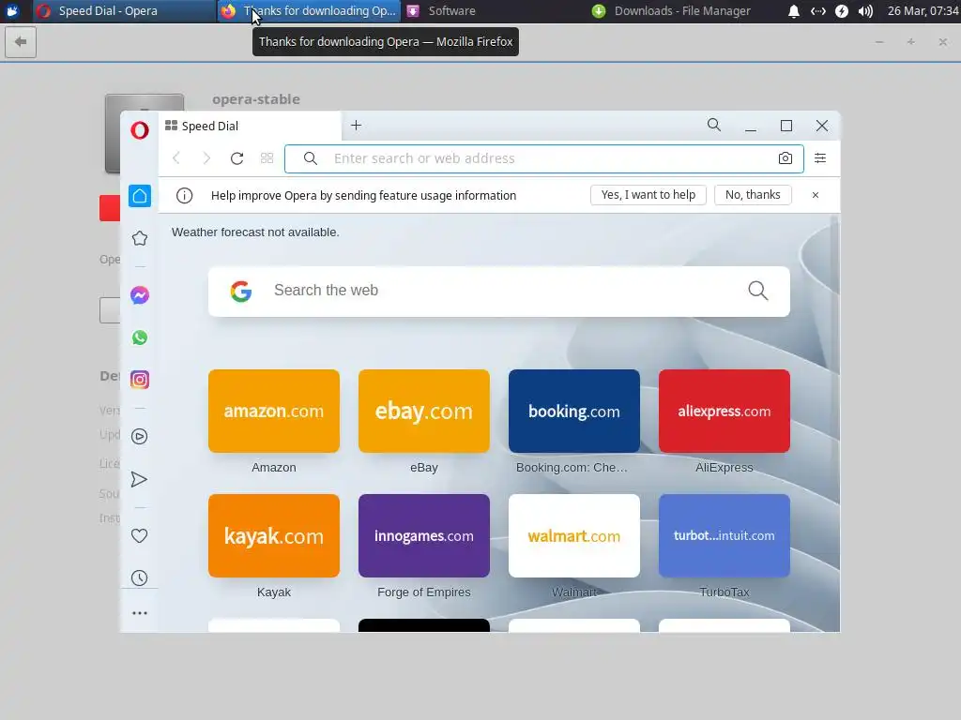Viewport: 961px width, 720px height.
Task: Open WhatsApp in Opera sidebar
Action: tap(140, 337)
